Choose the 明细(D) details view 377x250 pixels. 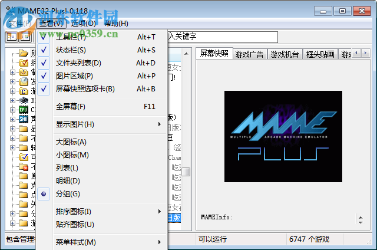point(102,181)
